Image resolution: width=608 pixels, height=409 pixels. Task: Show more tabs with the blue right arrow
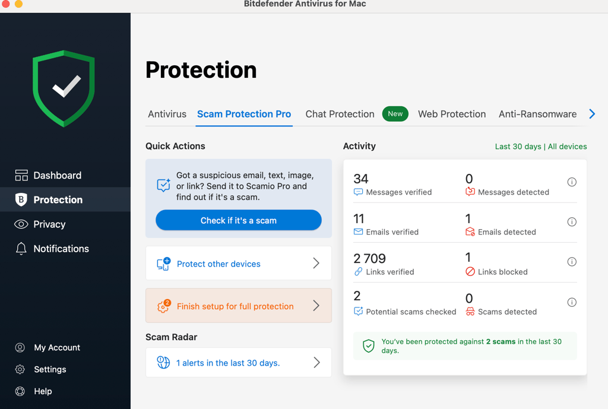click(592, 114)
